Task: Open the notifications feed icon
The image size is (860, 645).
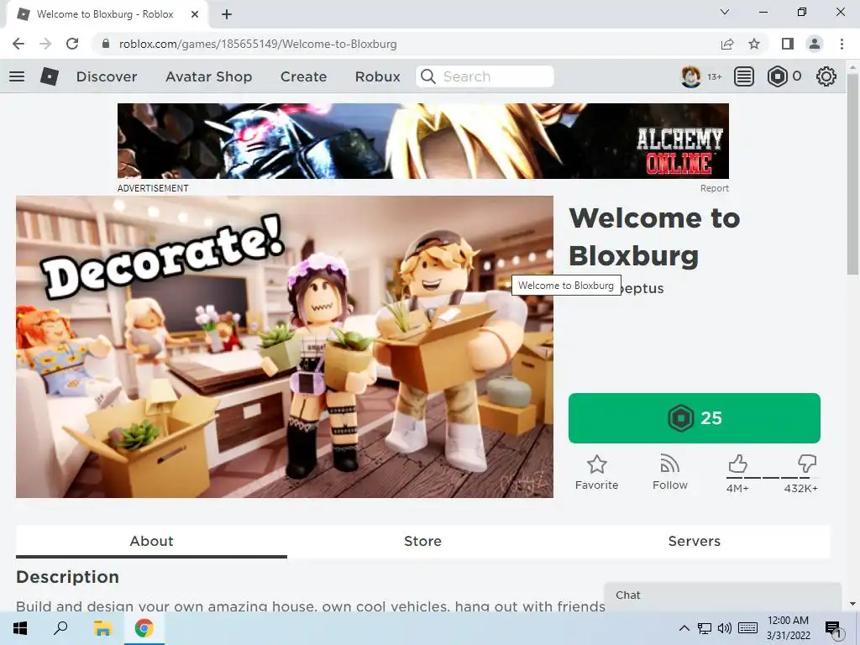Action: pyautogui.click(x=743, y=76)
